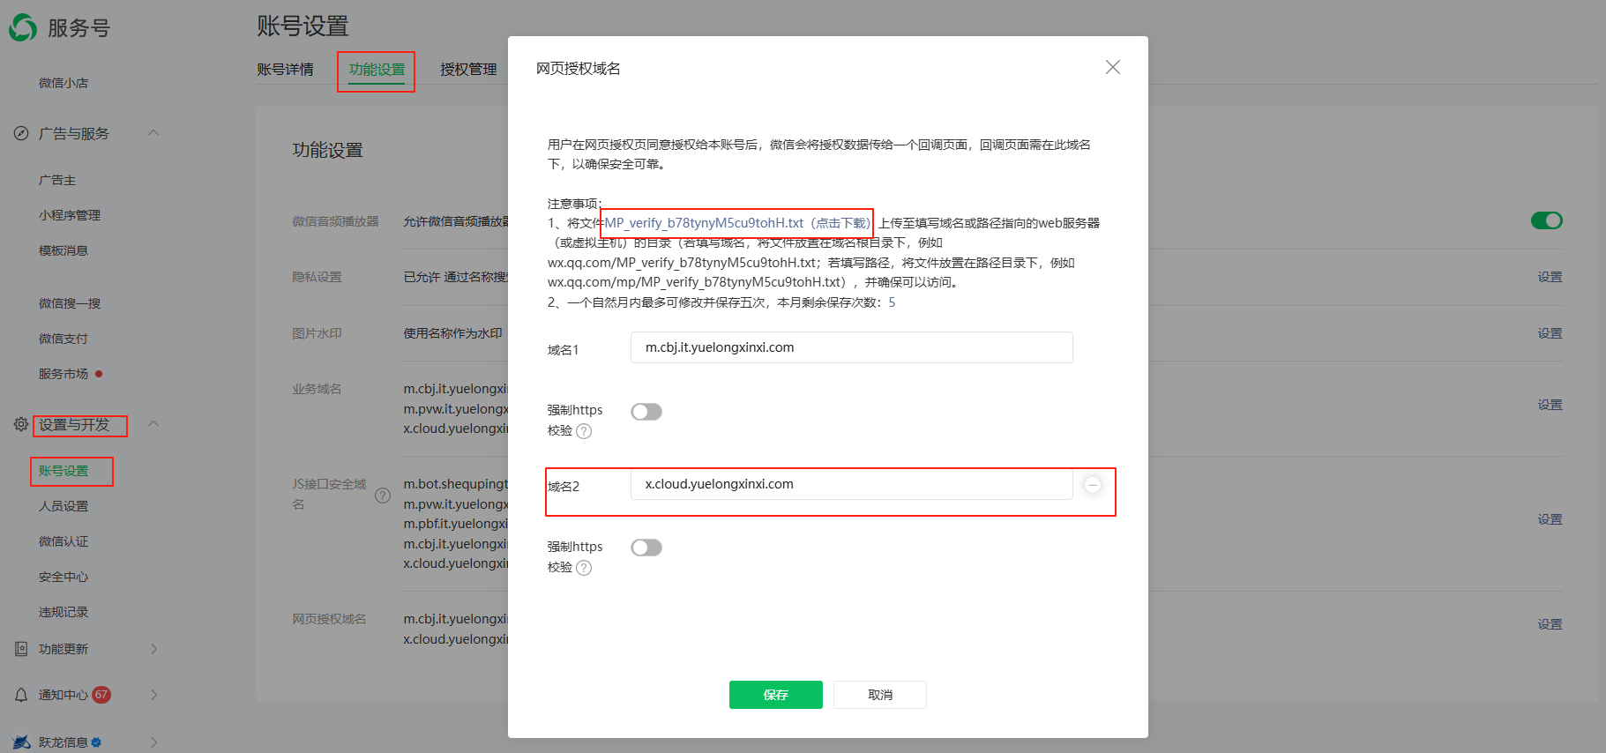Collapse the 设置与开发 section

pyautogui.click(x=153, y=424)
